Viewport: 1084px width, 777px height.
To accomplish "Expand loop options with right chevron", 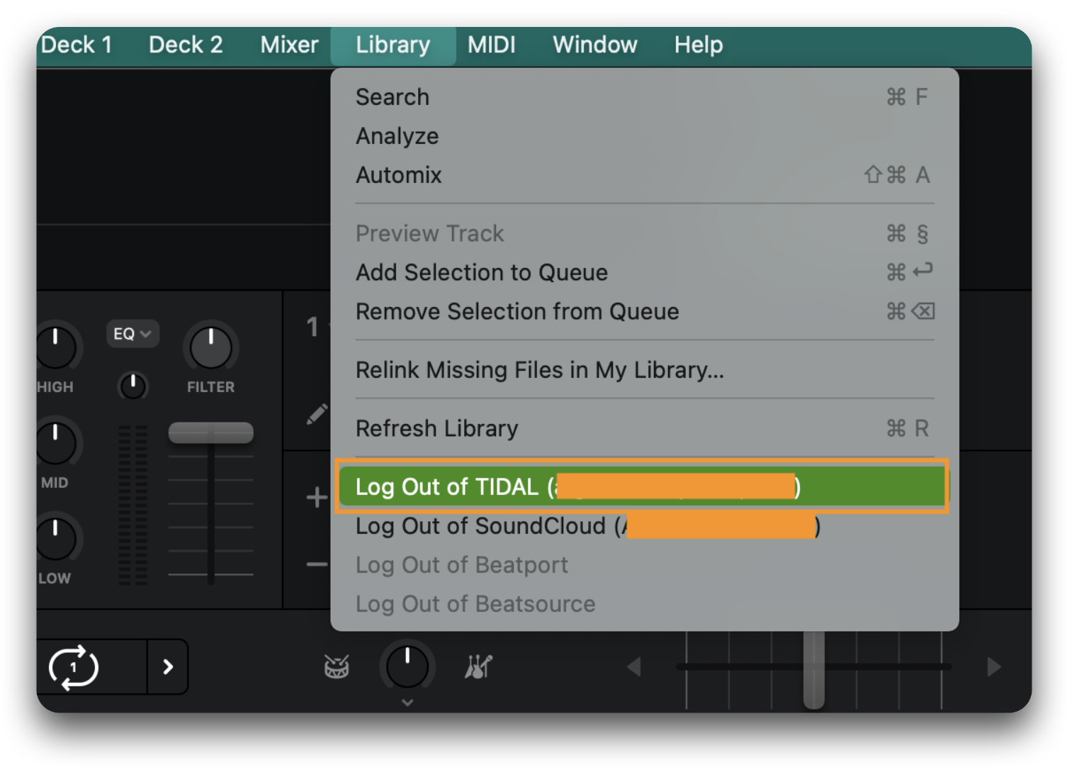I will tap(168, 667).
